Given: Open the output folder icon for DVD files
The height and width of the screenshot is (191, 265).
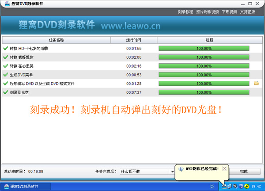Looking at the screenshot, I should click(x=256, y=83).
